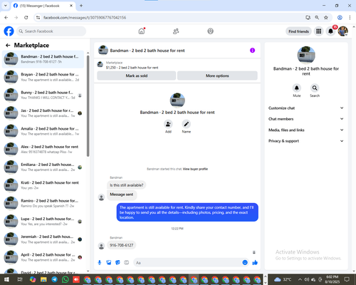The image size is (356, 285).
Task: Open File Explorer from taskbar
Action: pos(43,279)
